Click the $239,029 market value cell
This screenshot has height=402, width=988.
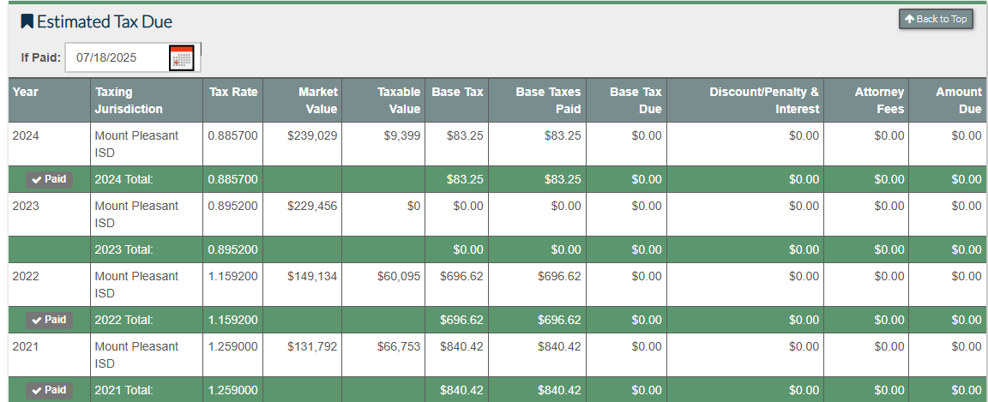312,135
